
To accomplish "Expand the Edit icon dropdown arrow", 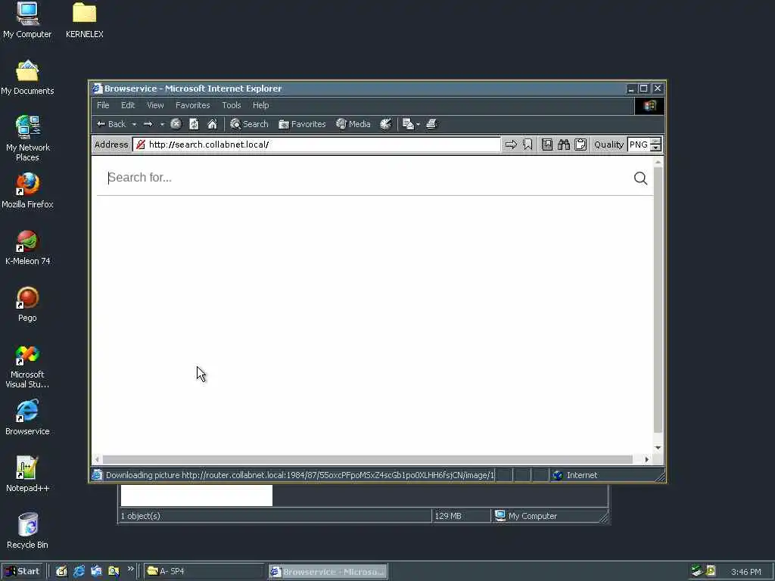I will coord(418,125).
